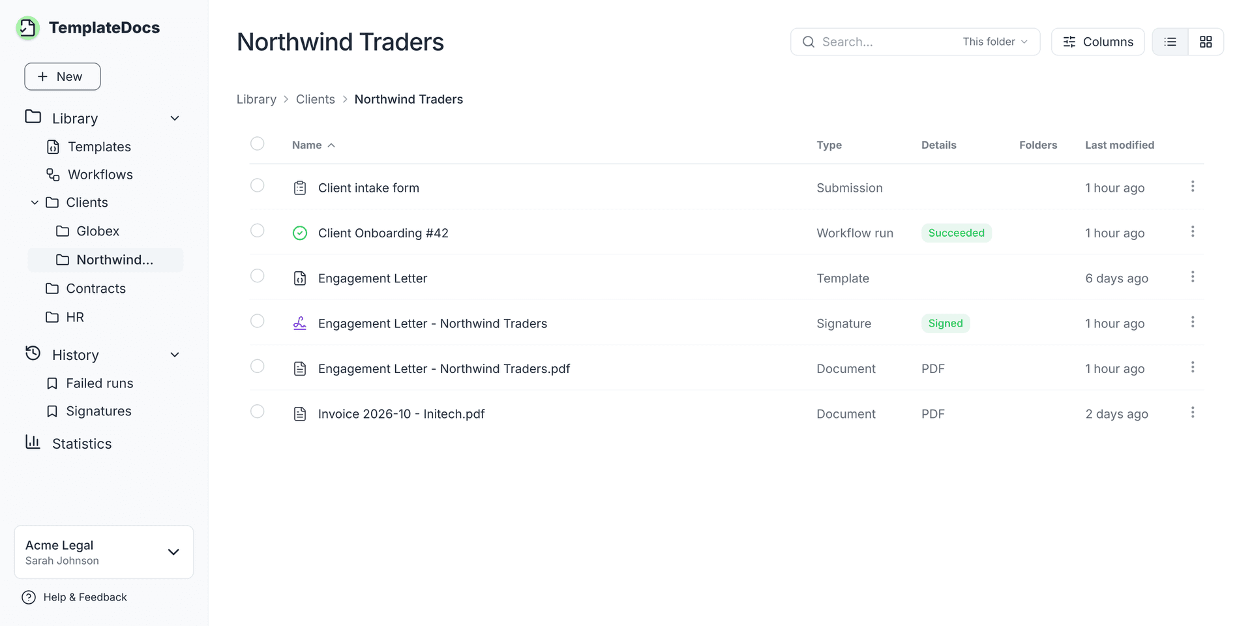
Task: Open more options for Engagement Letter template
Action: tap(1193, 277)
